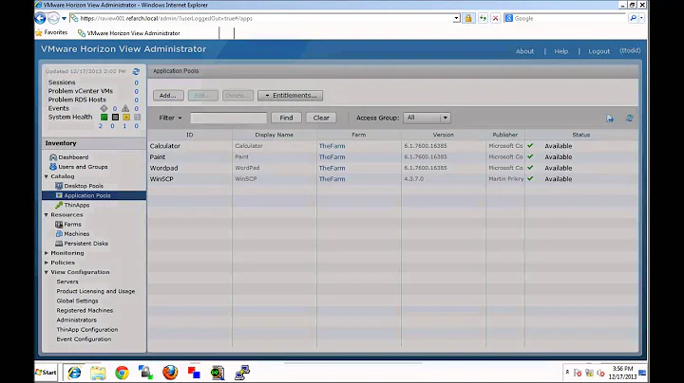Click the Events warning triangle icon
684x383 pixels.
pyautogui.click(x=125, y=108)
